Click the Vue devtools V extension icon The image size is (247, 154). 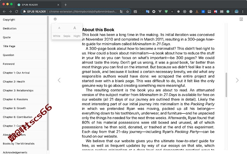click(160, 12)
